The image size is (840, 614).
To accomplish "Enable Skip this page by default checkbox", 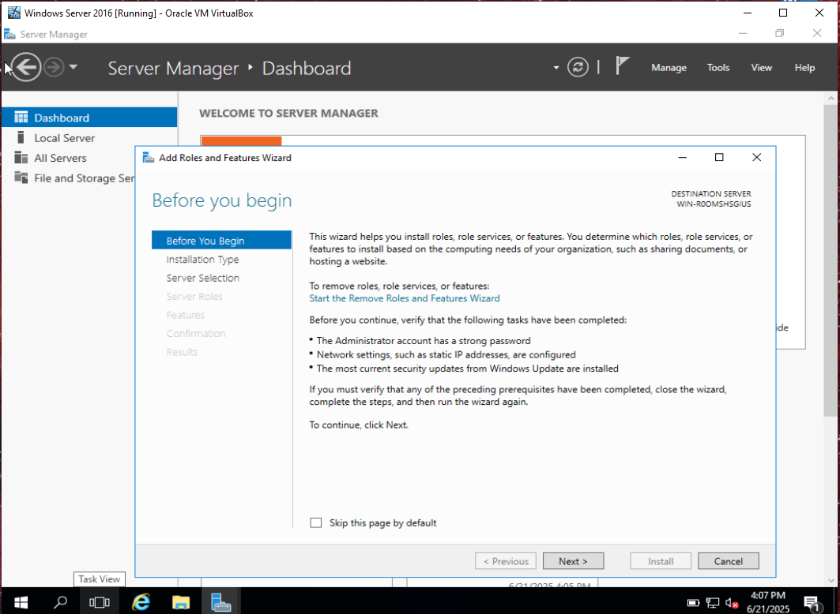I will (x=316, y=522).
